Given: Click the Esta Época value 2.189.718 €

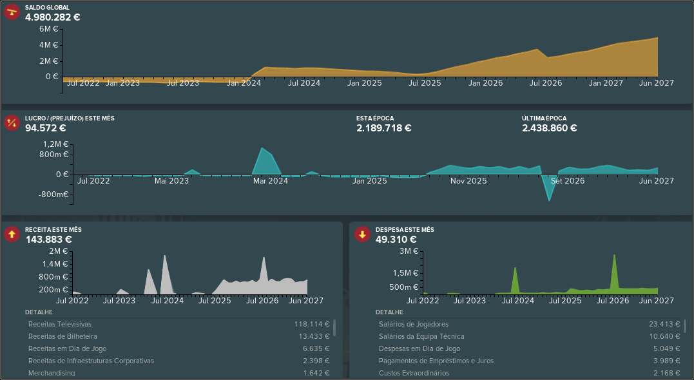Looking at the screenshot, I should [384, 128].
